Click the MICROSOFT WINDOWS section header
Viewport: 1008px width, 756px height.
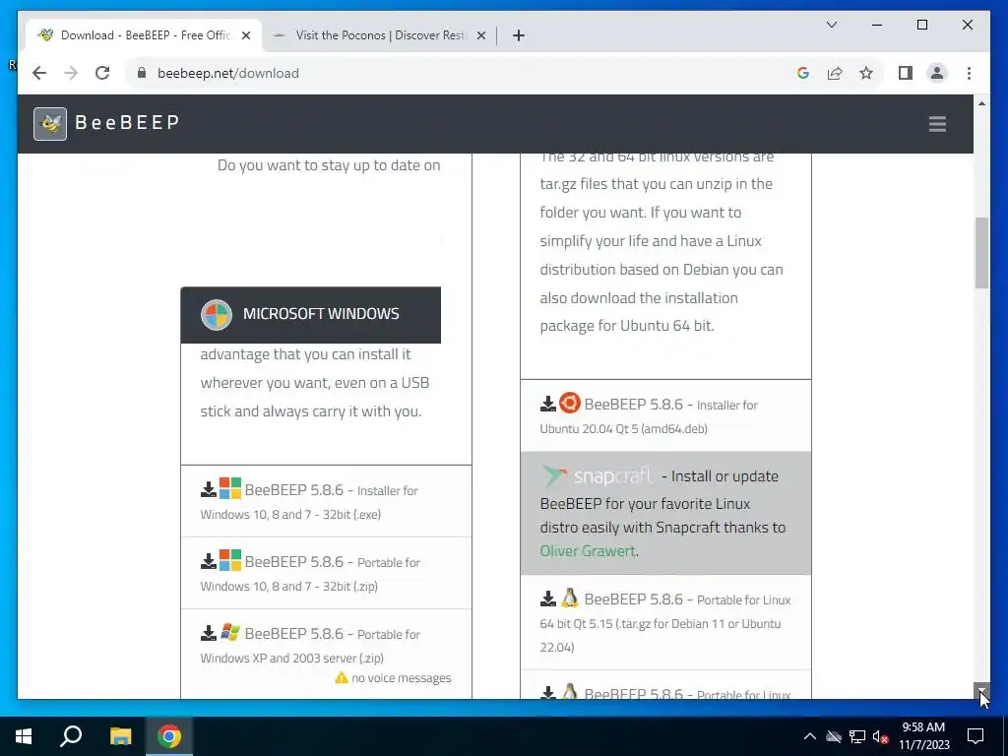[x=310, y=314]
